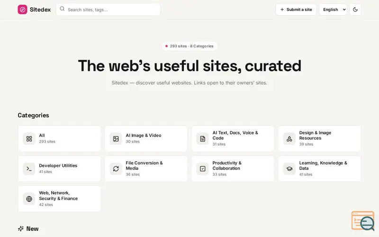This screenshot has width=379, height=237.
Task: Click the 36 sites count text
Action: 133,174
